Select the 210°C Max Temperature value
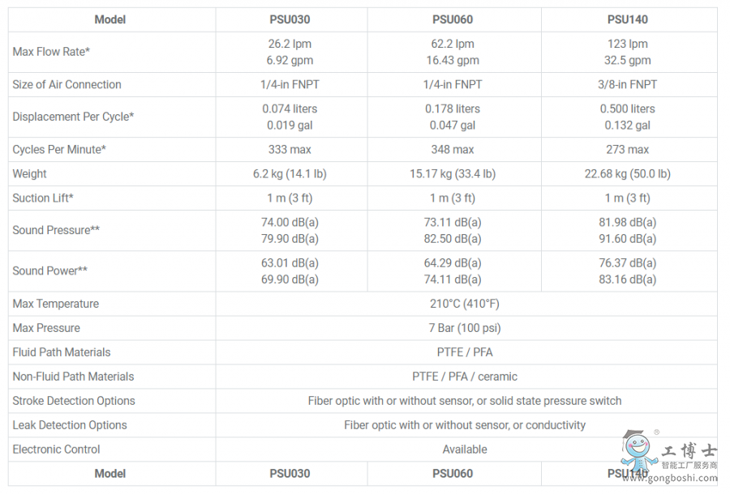The width and height of the screenshot is (730, 494). pyautogui.click(x=465, y=304)
